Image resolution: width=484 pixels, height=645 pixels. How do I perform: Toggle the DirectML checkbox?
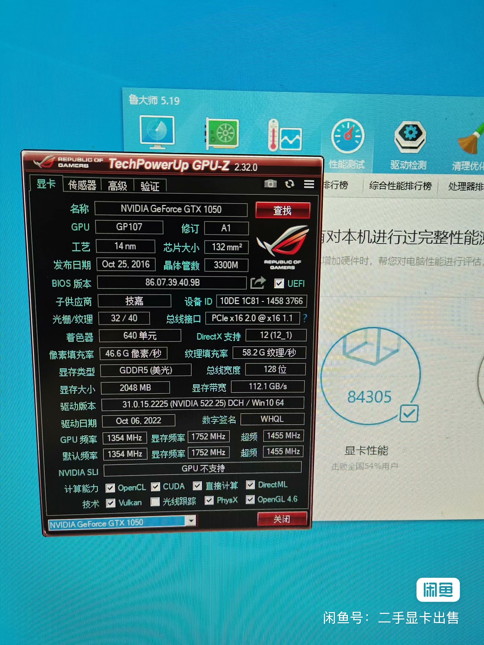[250, 484]
